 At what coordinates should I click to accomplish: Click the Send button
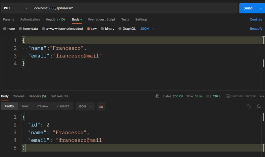point(248,8)
